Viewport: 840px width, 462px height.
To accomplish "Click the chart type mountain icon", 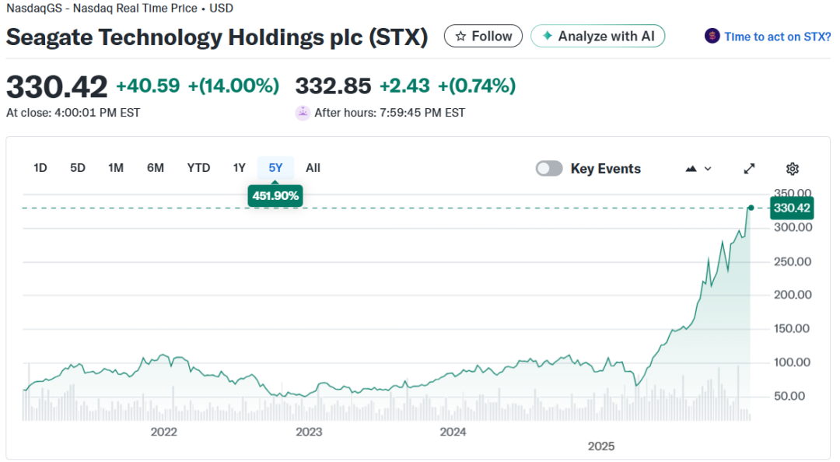I will click(x=691, y=169).
